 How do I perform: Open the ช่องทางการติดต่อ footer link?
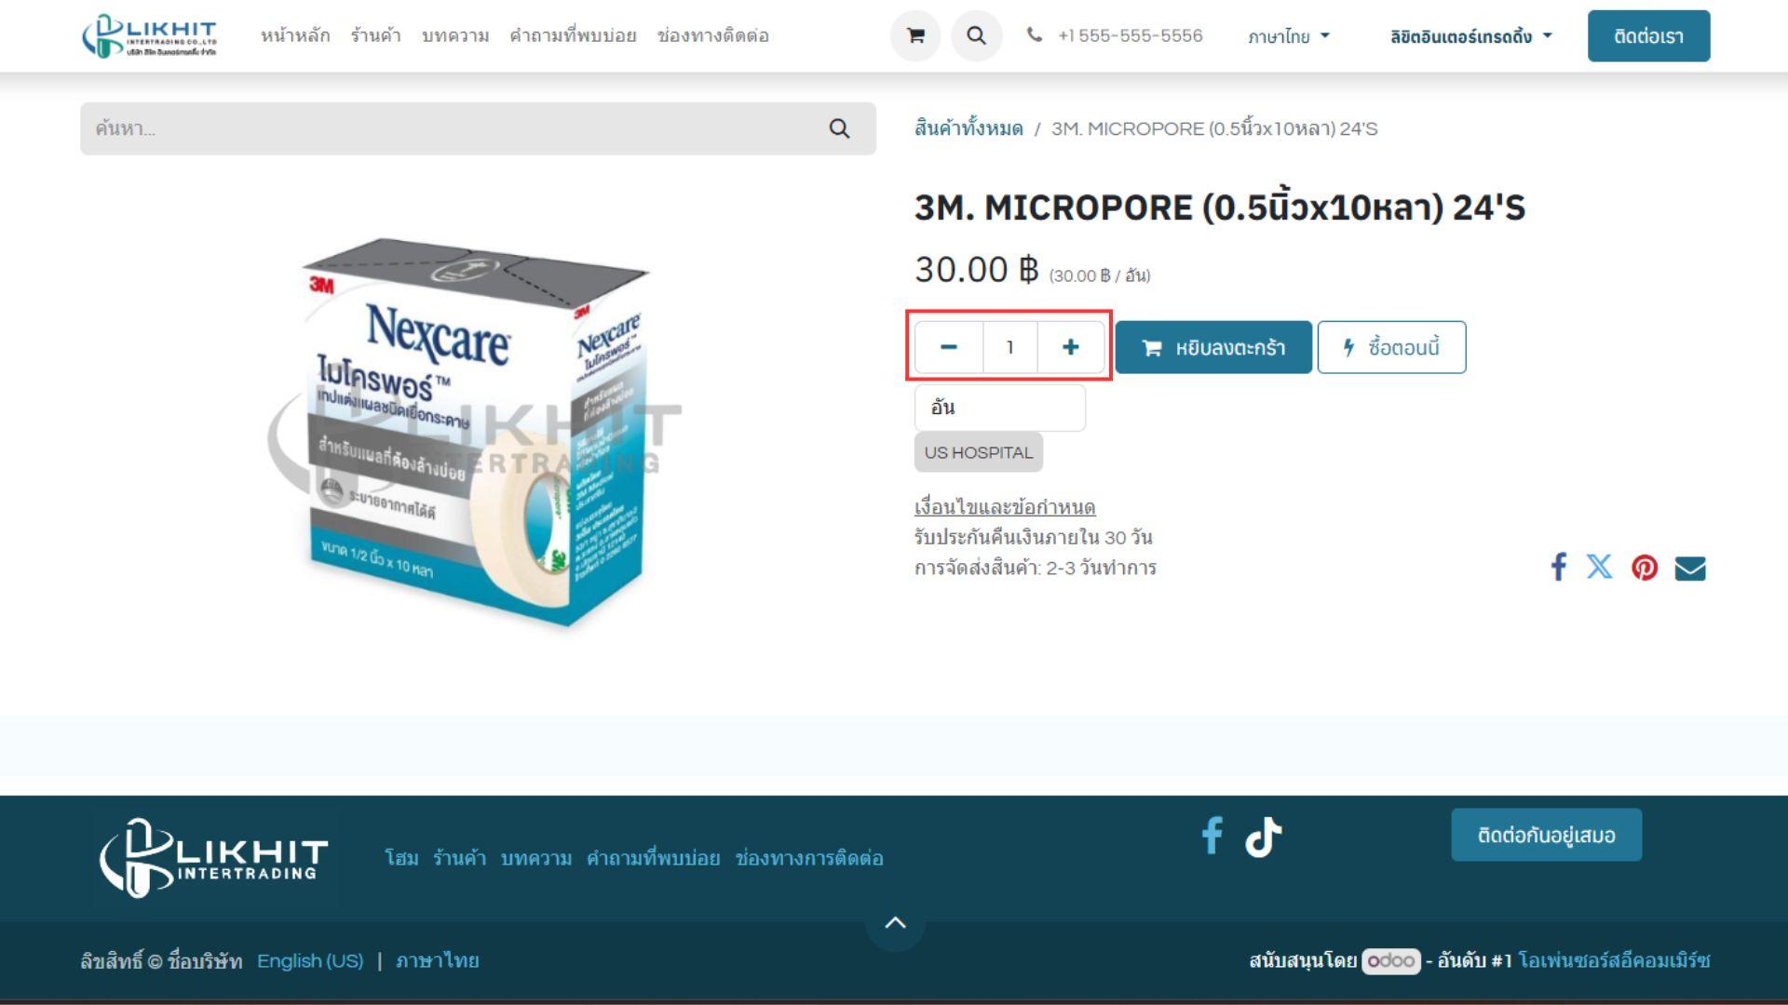809,858
